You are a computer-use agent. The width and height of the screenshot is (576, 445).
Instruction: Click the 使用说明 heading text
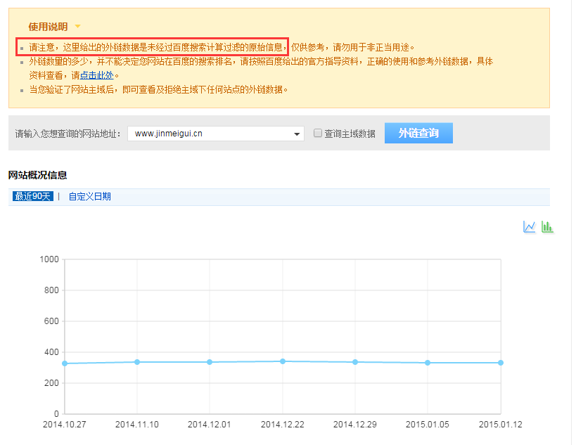point(48,27)
